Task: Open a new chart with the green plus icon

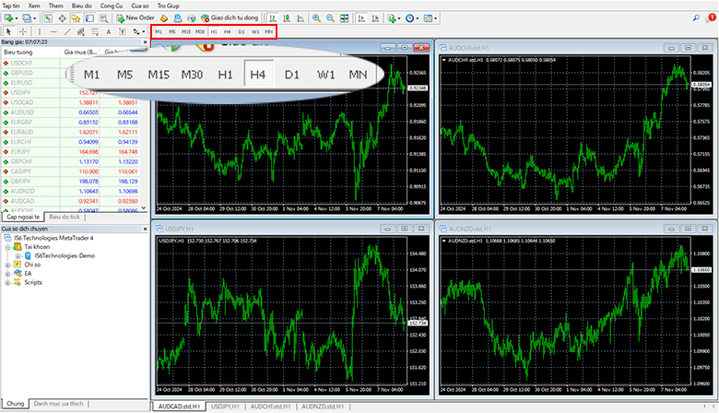Action: click(x=7, y=18)
